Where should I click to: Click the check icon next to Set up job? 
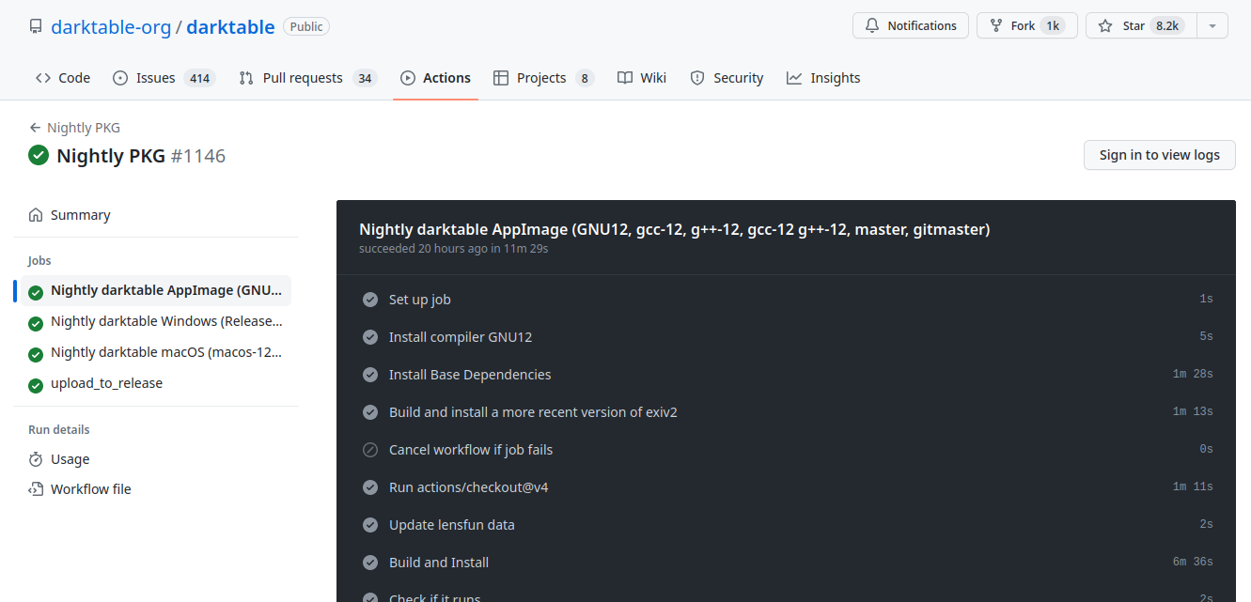(x=370, y=299)
